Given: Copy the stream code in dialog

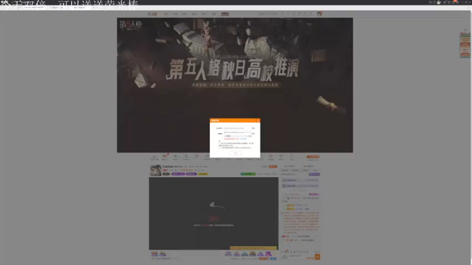Looking at the screenshot, I should (x=253, y=134).
